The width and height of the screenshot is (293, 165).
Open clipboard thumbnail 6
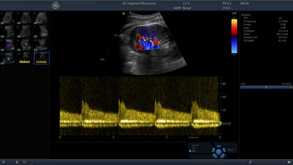(25, 31)
